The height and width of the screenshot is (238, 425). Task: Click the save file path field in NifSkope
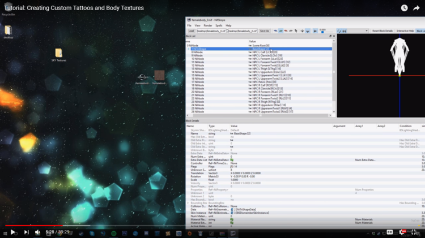[x=242, y=31]
